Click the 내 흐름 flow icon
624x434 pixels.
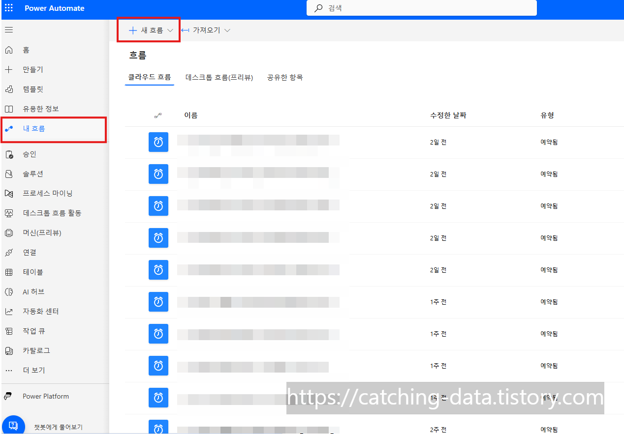9,129
